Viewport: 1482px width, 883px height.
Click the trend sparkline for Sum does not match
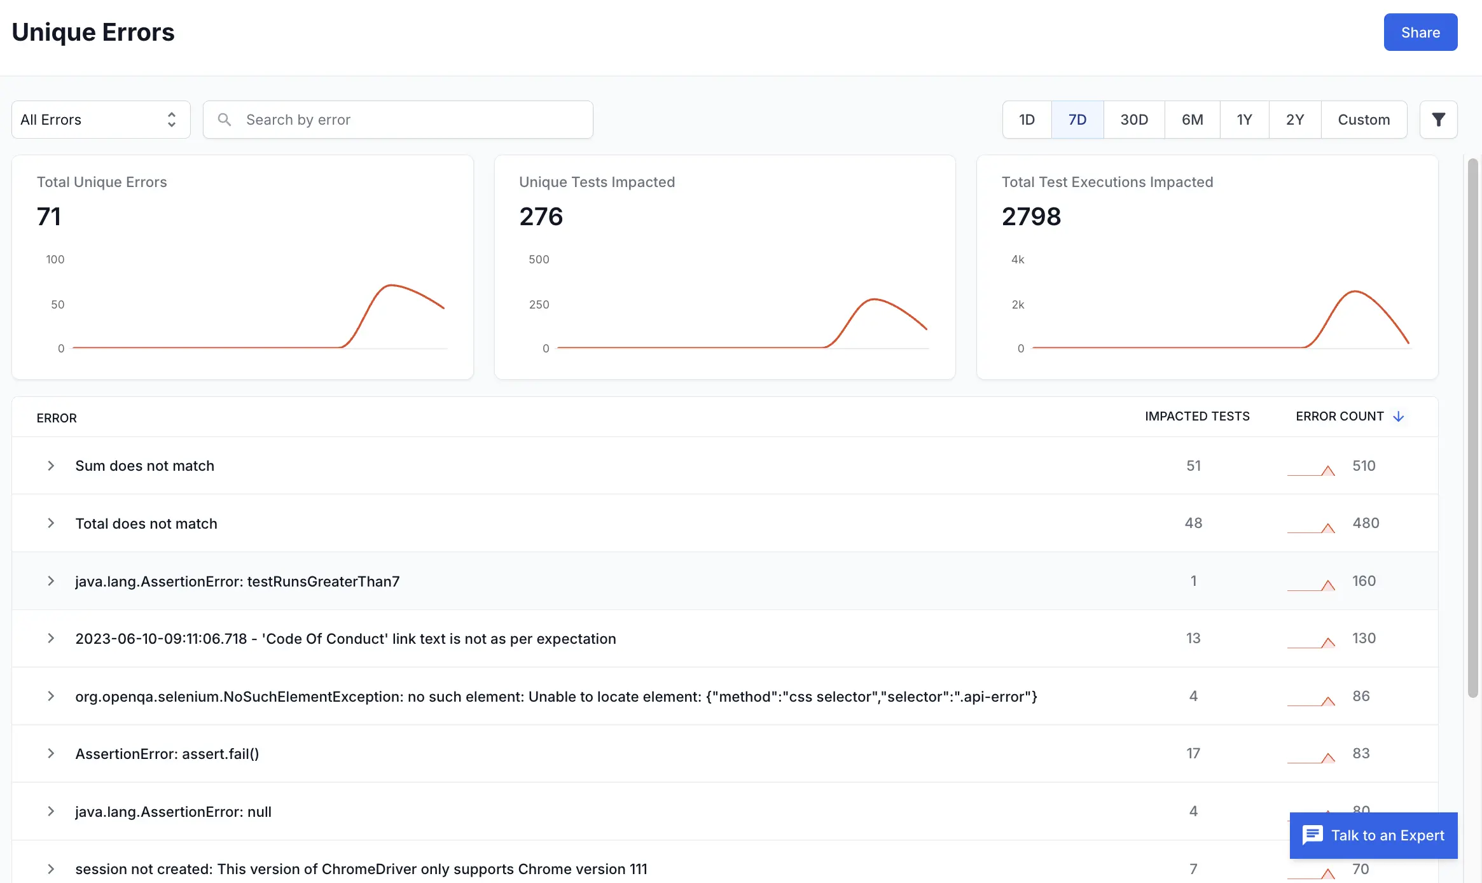tap(1311, 469)
